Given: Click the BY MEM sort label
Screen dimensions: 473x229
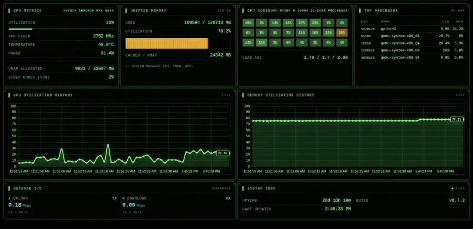Looking at the screenshot, I should point(458,11).
